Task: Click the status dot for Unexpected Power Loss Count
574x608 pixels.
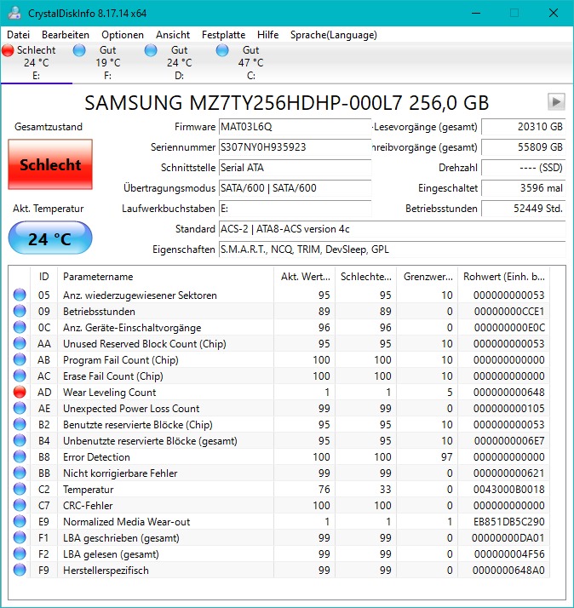Action: pyautogui.click(x=20, y=408)
